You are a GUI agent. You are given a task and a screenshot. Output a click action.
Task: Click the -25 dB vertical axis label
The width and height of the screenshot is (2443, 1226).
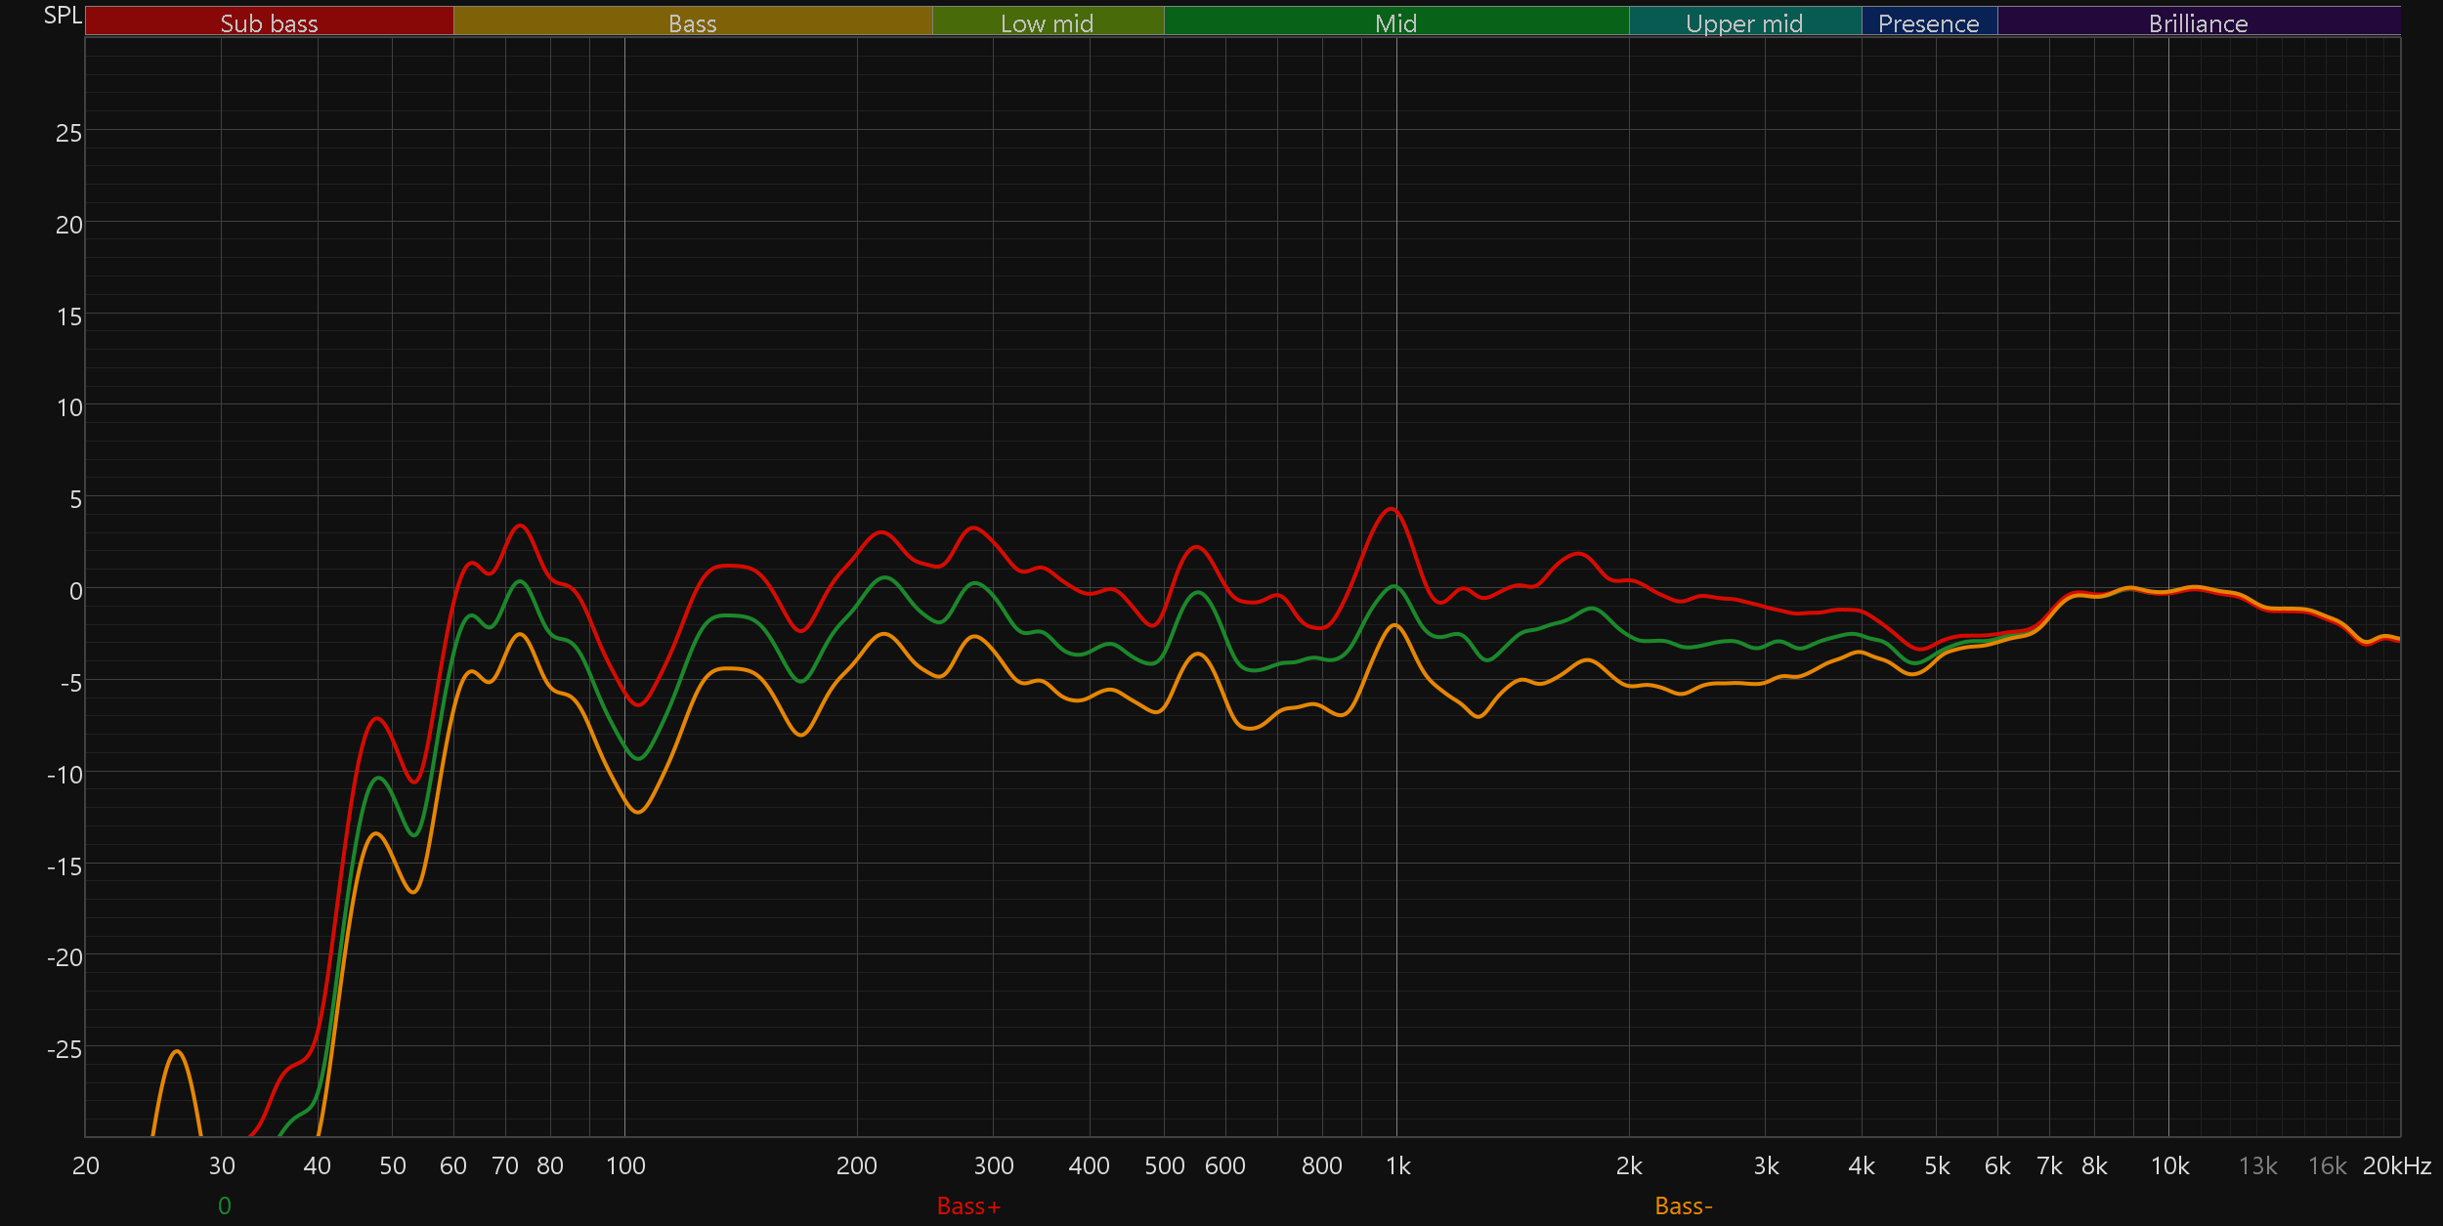[64, 1049]
